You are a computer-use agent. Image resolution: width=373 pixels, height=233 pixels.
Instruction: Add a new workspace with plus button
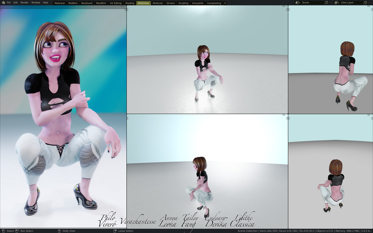tap(225, 3)
